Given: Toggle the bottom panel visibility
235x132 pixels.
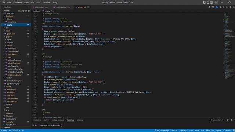Looking at the screenshot, I should (208, 3).
